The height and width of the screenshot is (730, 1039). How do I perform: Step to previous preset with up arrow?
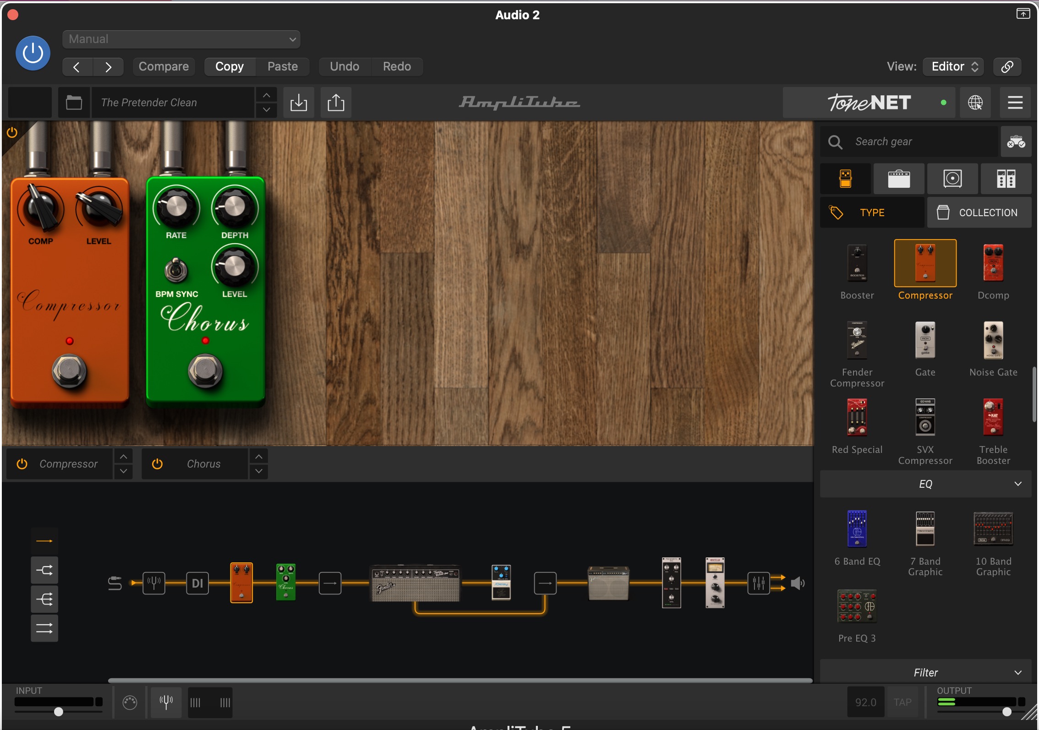(266, 95)
